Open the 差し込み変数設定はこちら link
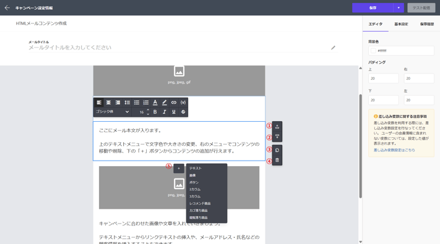Viewport: 440px width, 244px height. click(394, 150)
